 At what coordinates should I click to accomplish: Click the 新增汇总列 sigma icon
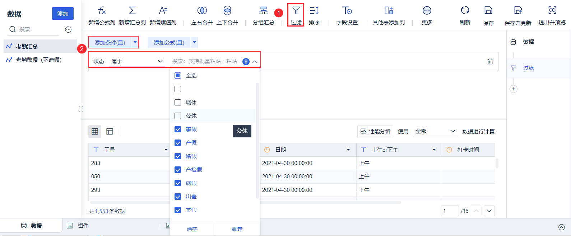(132, 10)
